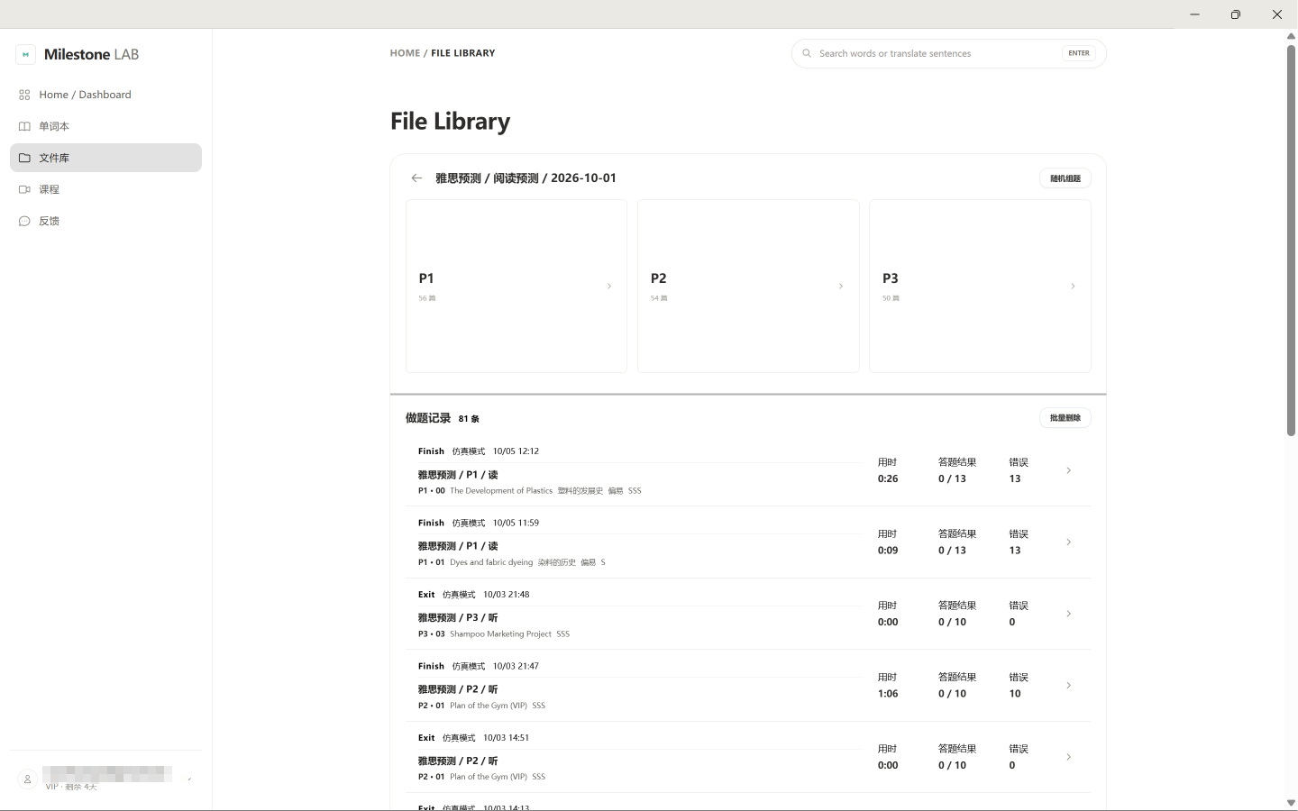Expand the Shampoo Marketing Project record chevron
1298x811 pixels.
(1069, 614)
